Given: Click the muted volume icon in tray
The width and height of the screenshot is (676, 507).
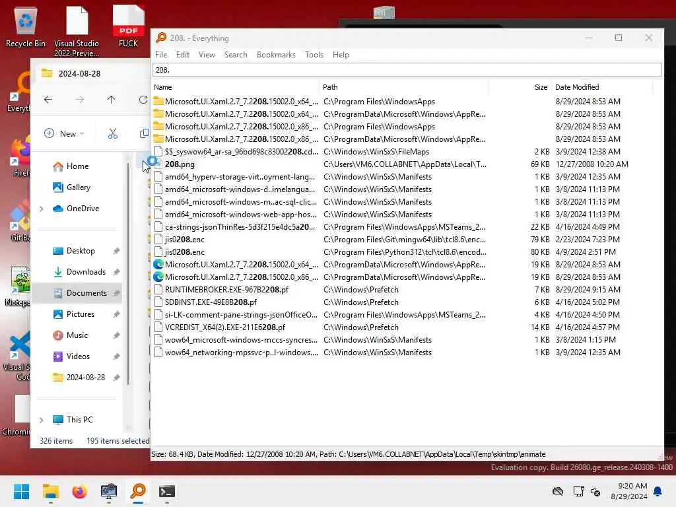Looking at the screenshot, I should coord(595,491).
